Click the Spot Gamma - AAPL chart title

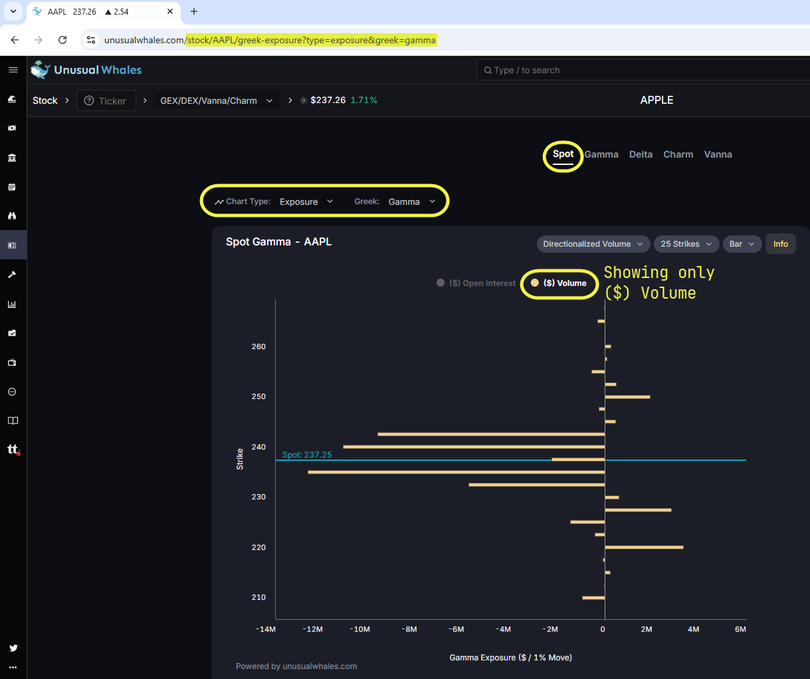pyautogui.click(x=278, y=242)
